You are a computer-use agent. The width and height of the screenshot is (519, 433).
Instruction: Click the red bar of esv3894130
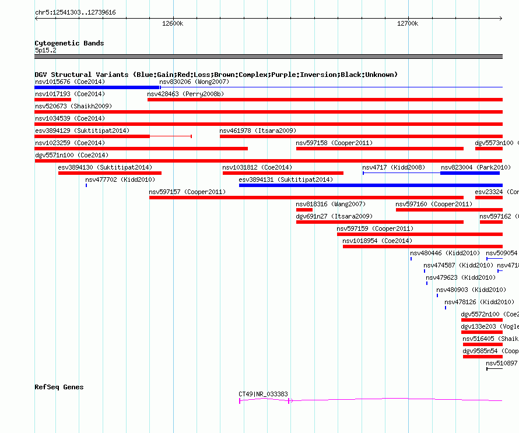tap(110, 173)
